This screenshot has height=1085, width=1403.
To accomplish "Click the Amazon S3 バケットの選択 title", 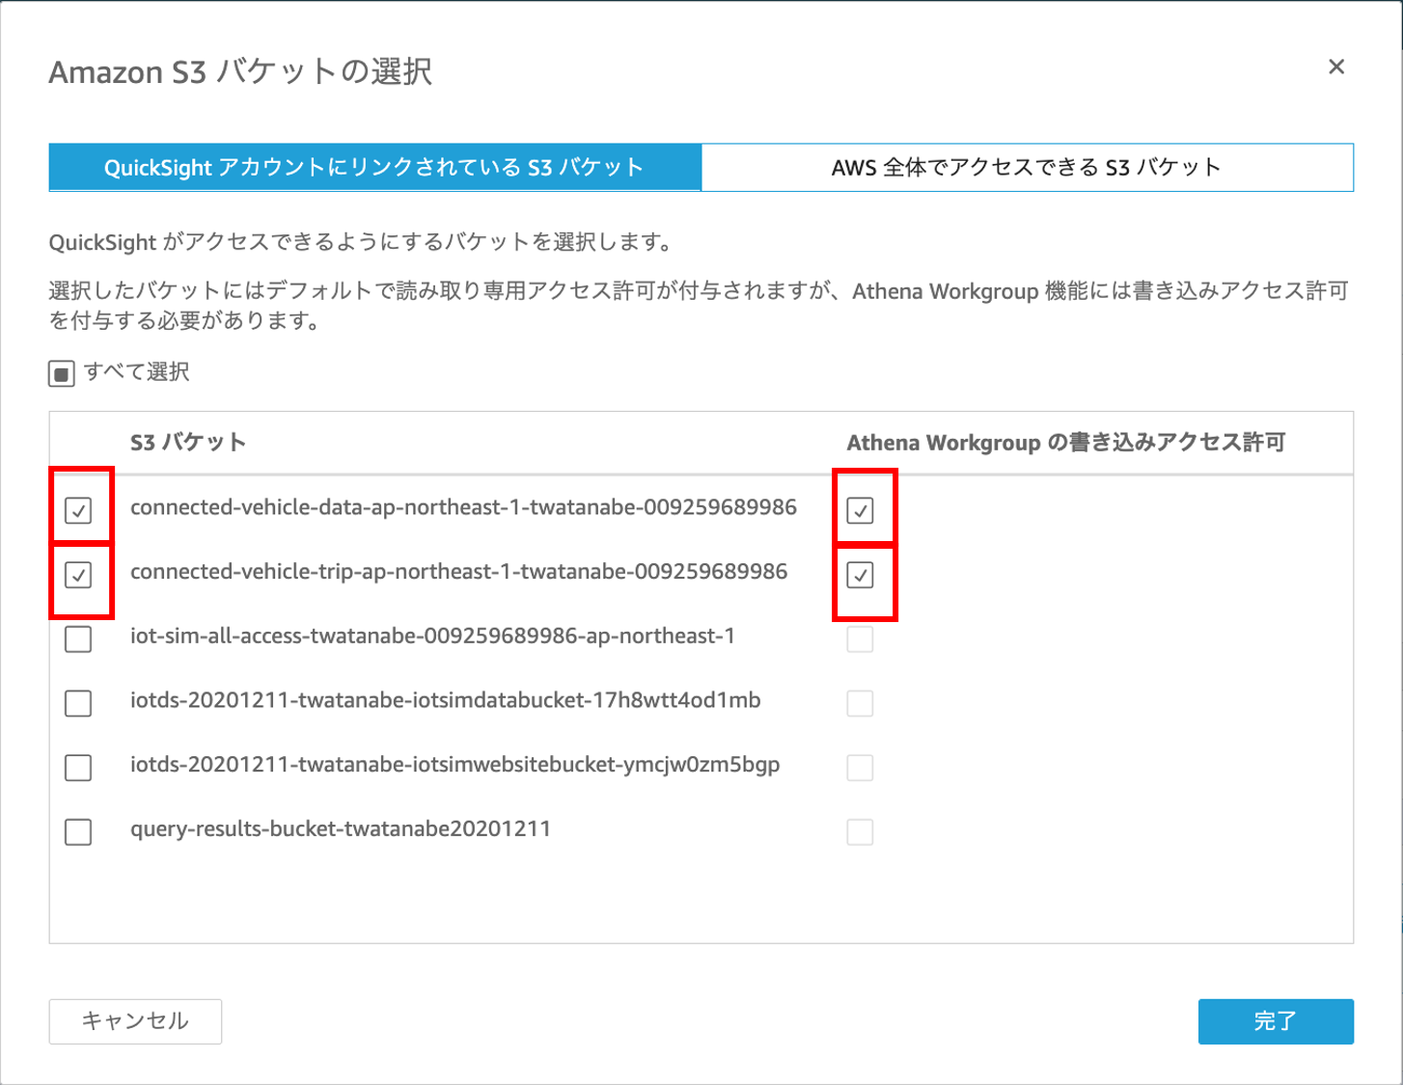I will (240, 72).
